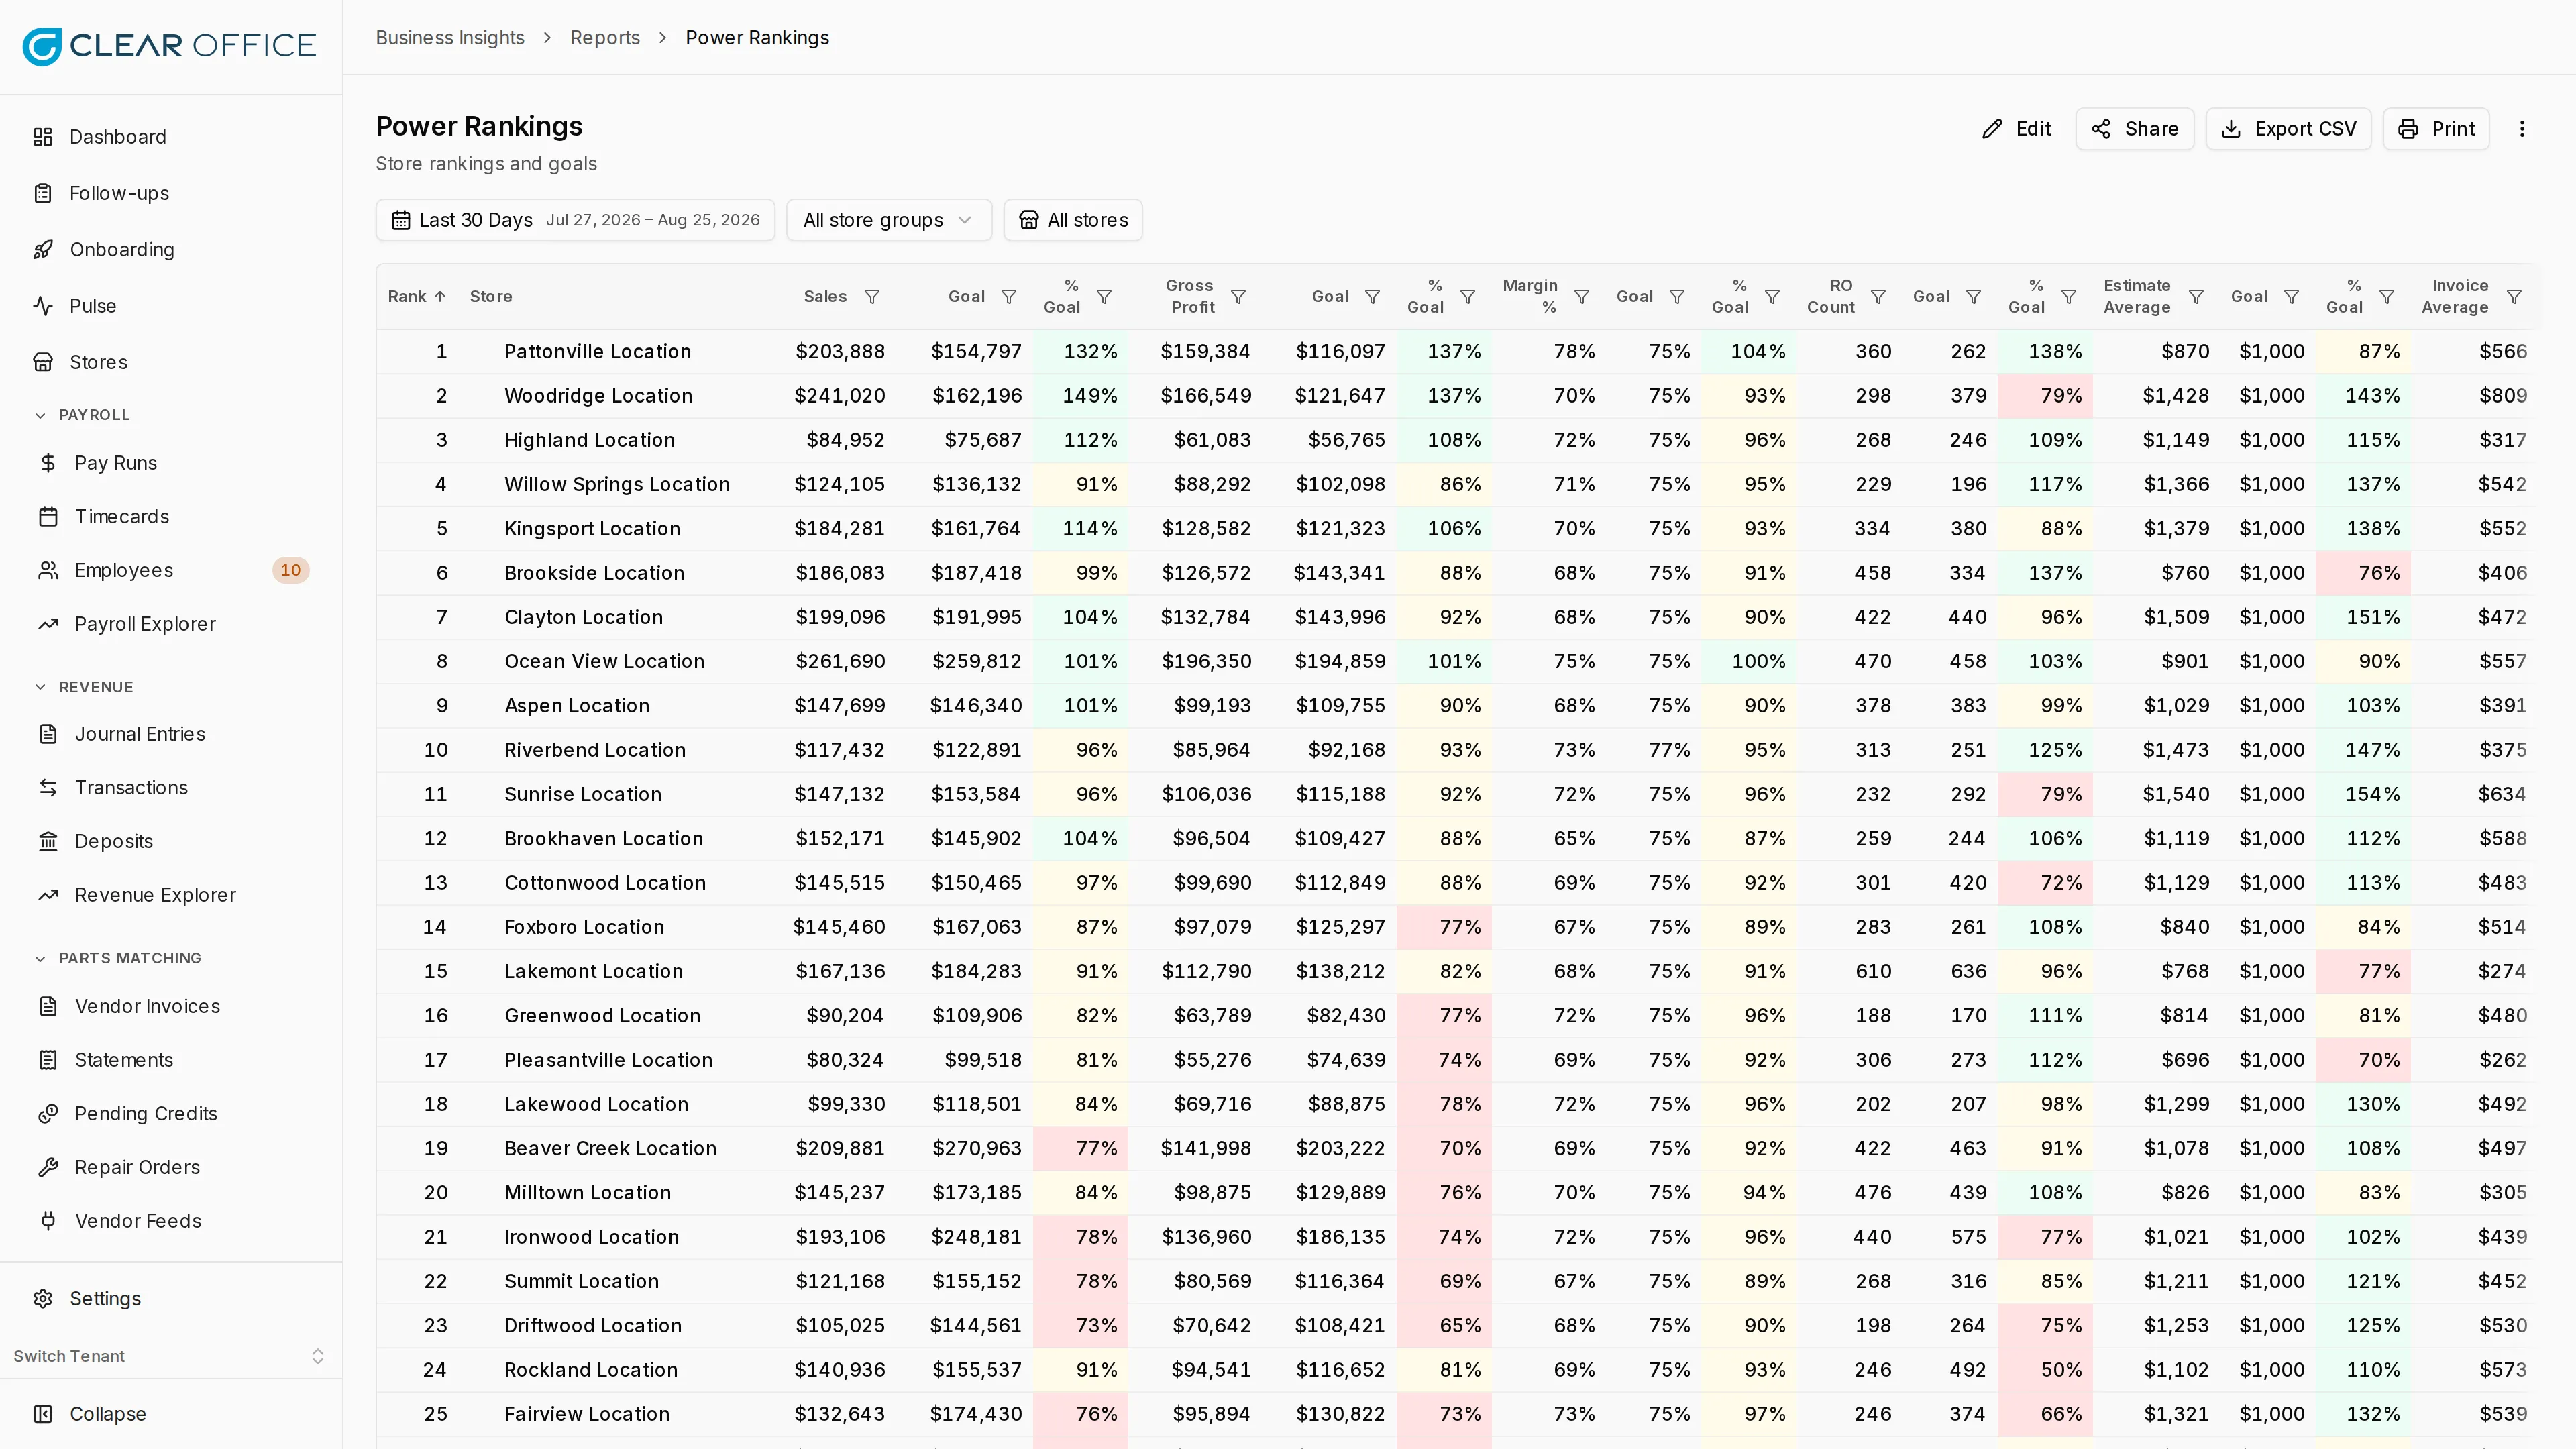This screenshot has height=1449, width=2576.
Task: Open Vendor Feeds
Action: 171,1221
